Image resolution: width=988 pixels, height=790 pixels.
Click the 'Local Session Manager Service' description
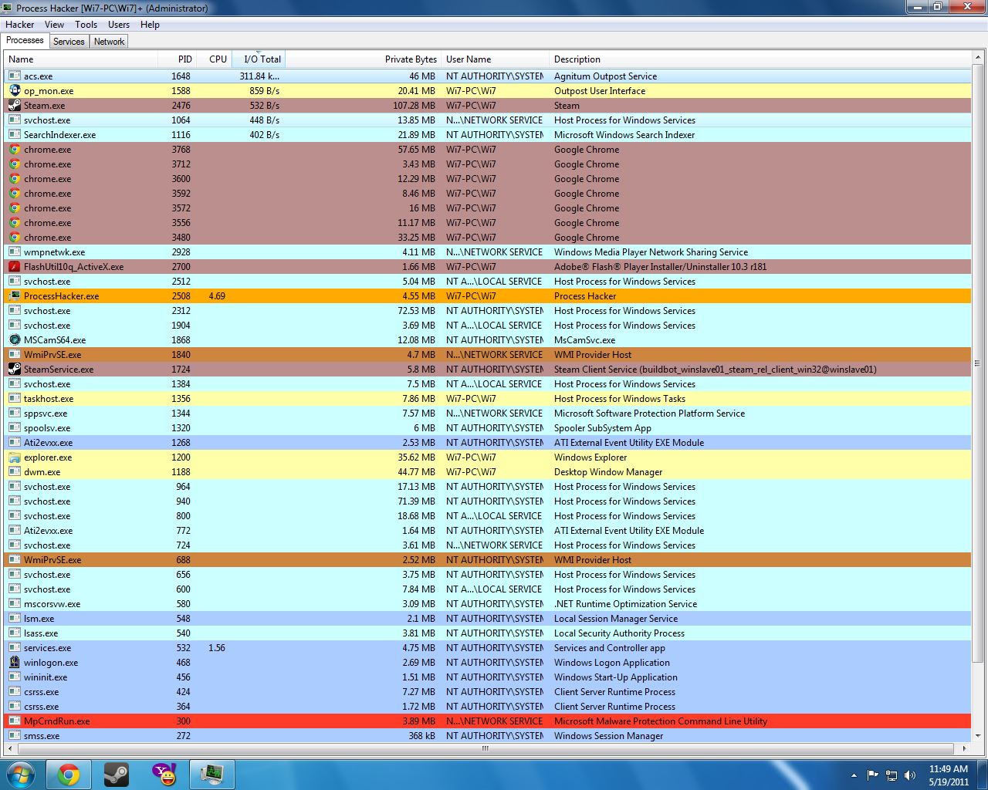tap(616, 619)
